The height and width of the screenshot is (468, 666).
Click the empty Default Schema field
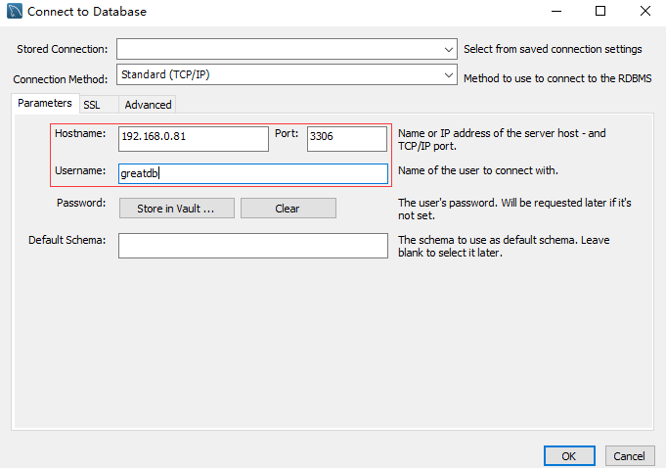(253, 246)
